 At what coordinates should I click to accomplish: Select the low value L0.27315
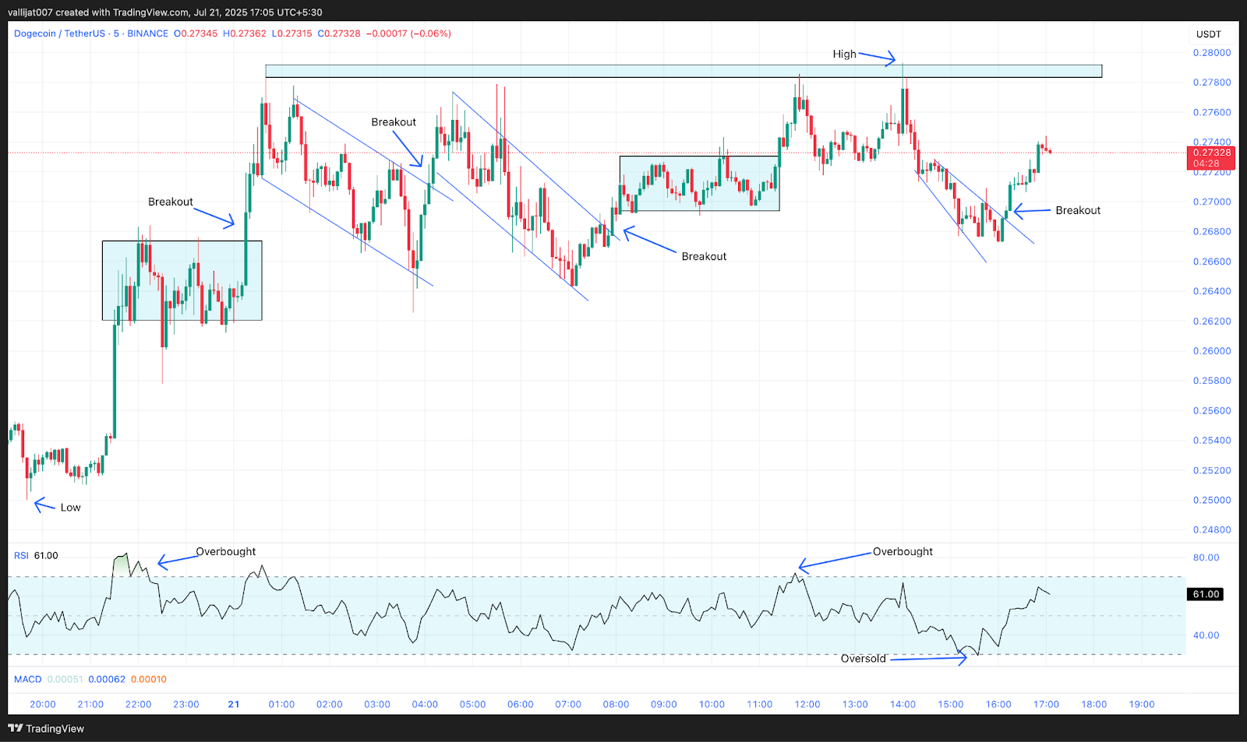tap(292, 33)
